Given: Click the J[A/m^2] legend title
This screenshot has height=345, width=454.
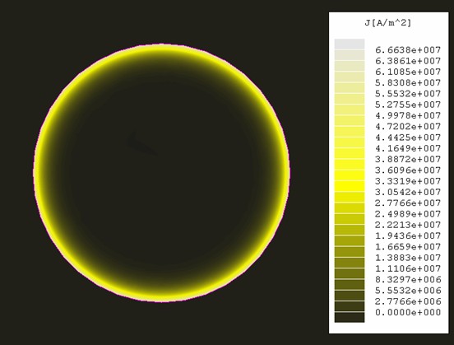Looking at the screenshot, I should pos(387,23).
